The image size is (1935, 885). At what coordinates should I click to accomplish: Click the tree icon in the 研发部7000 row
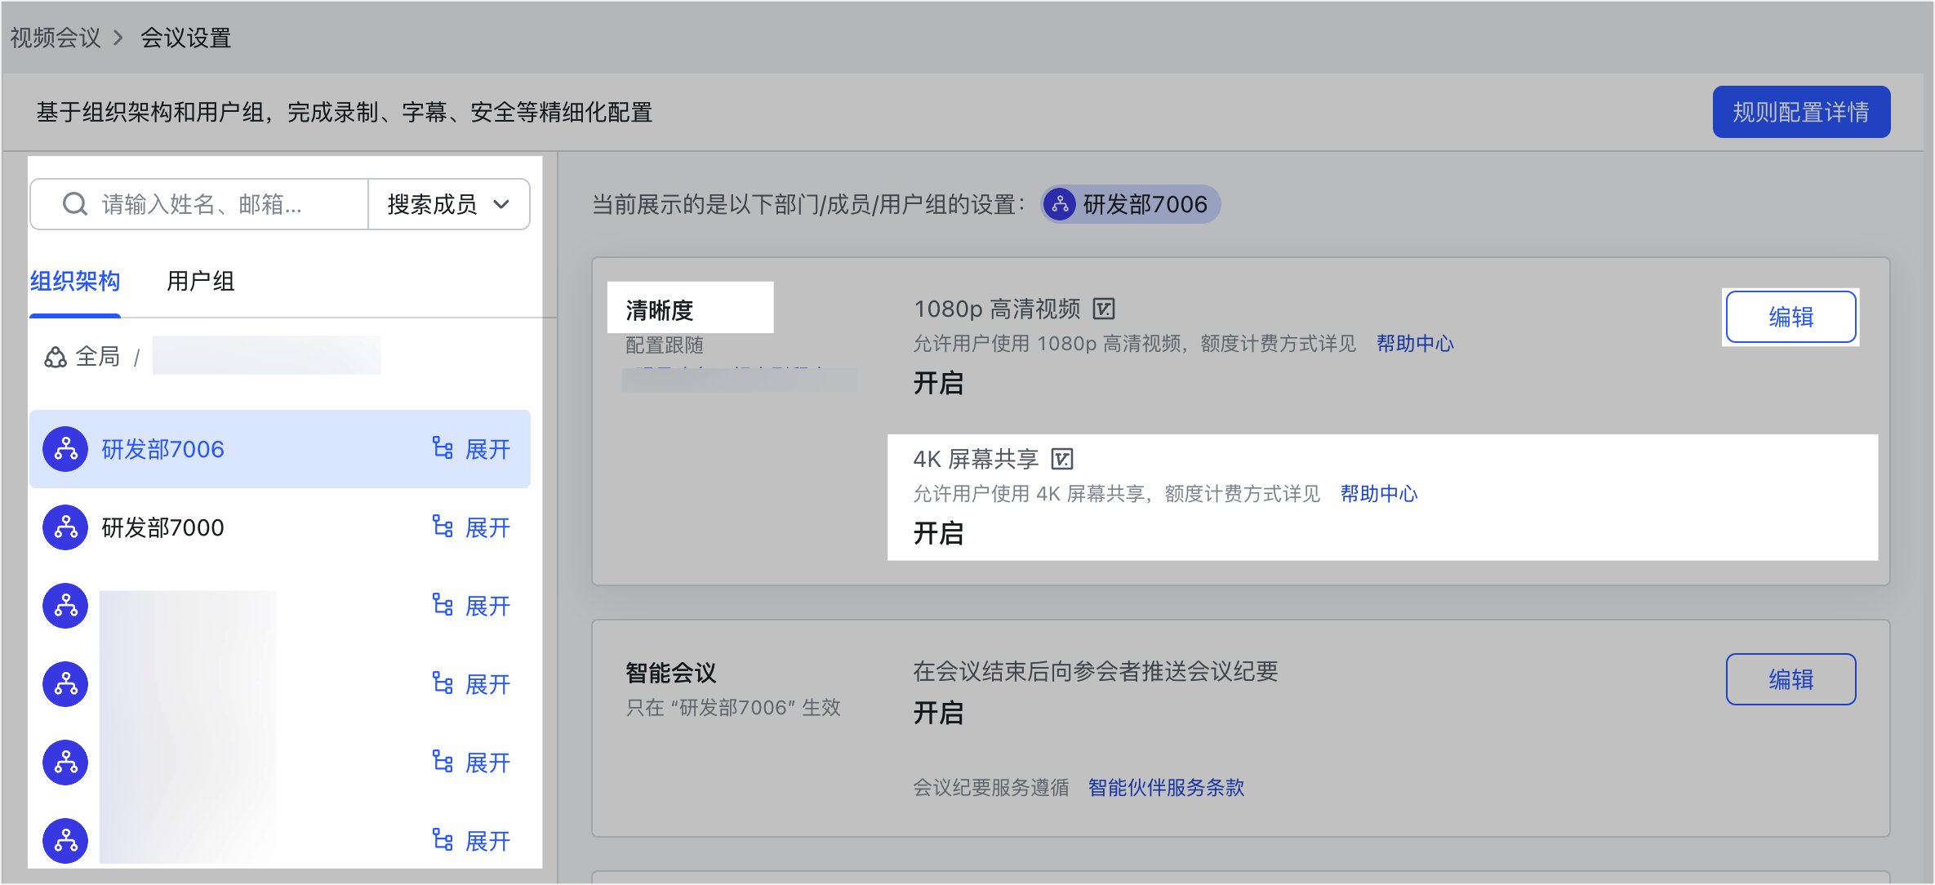coord(443,527)
